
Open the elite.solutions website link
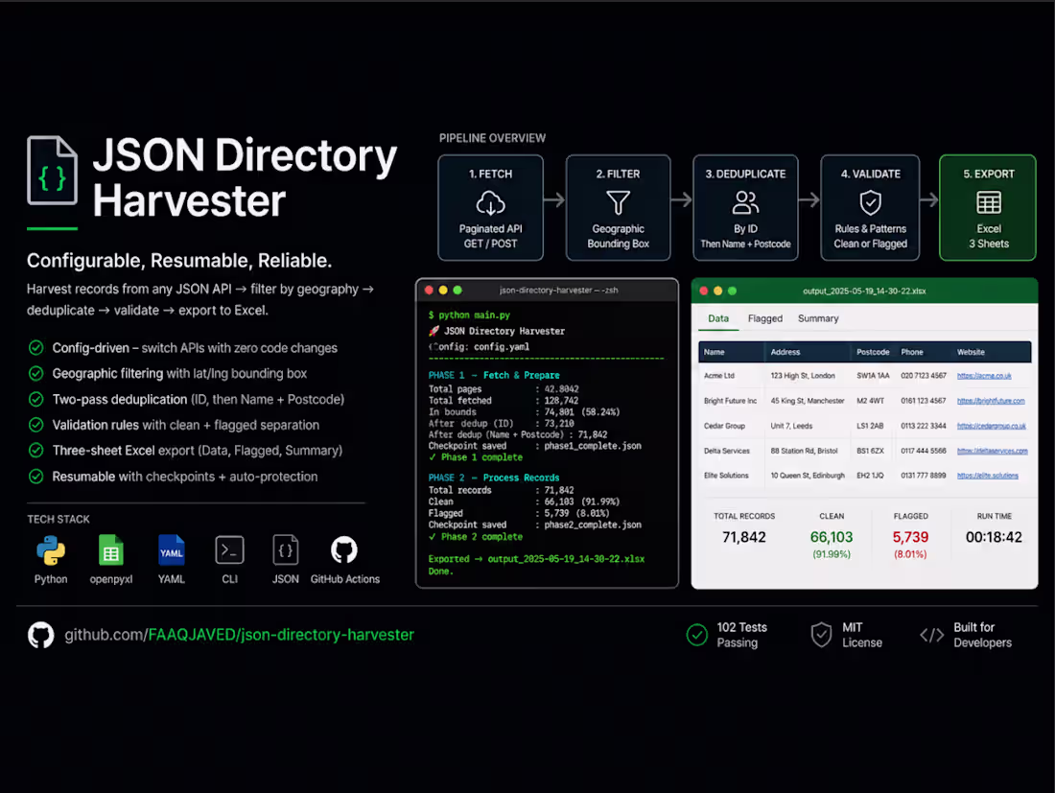[987, 476]
